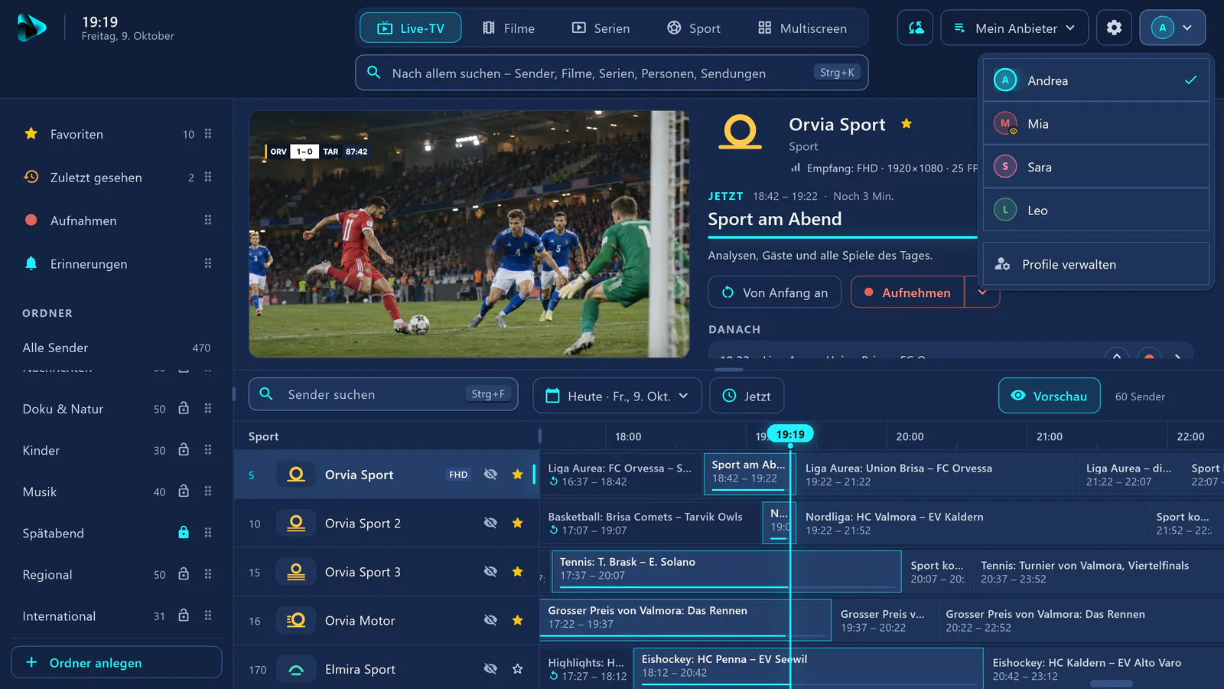The image size is (1224, 689).
Task: Click the Orvia Sport 3 channel logo
Action: coord(296,572)
